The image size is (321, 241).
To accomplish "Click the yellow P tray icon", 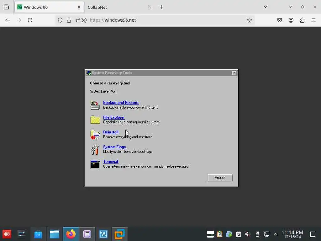I will 220,234.
